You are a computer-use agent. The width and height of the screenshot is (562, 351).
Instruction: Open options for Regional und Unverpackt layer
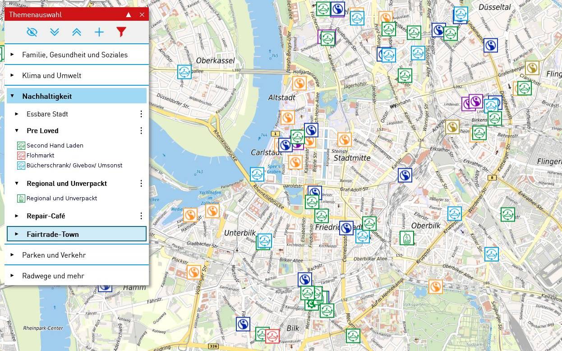click(141, 184)
